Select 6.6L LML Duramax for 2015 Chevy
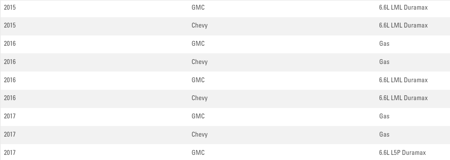Image resolution: width=450 pixels, height=160 pixels. [403, 26]
